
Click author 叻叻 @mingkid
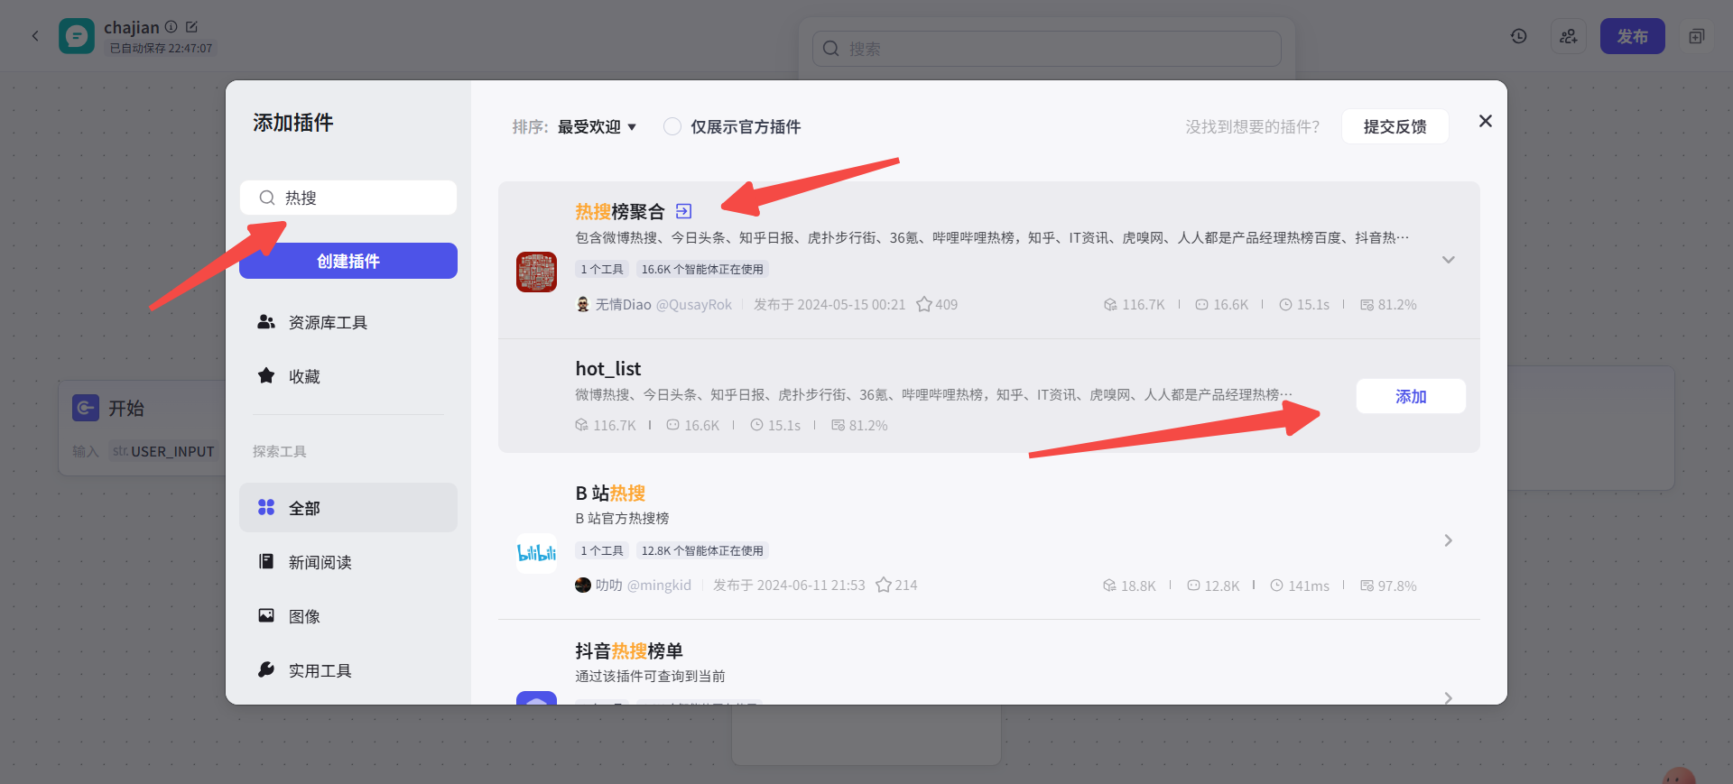click(x=634, y=586)
